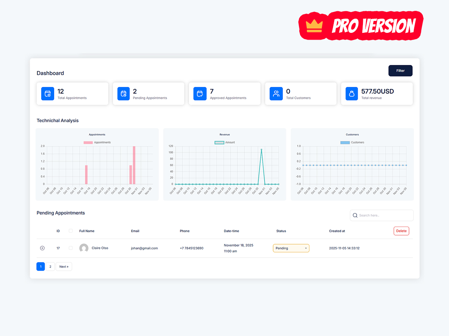The width and height of the screenshot is (449, 336).
Task: Check the checkbox on Claire Olso's row
Action: point(71,248)
